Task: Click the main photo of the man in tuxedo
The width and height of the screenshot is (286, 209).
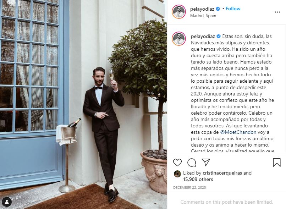Action: [83, 104]
